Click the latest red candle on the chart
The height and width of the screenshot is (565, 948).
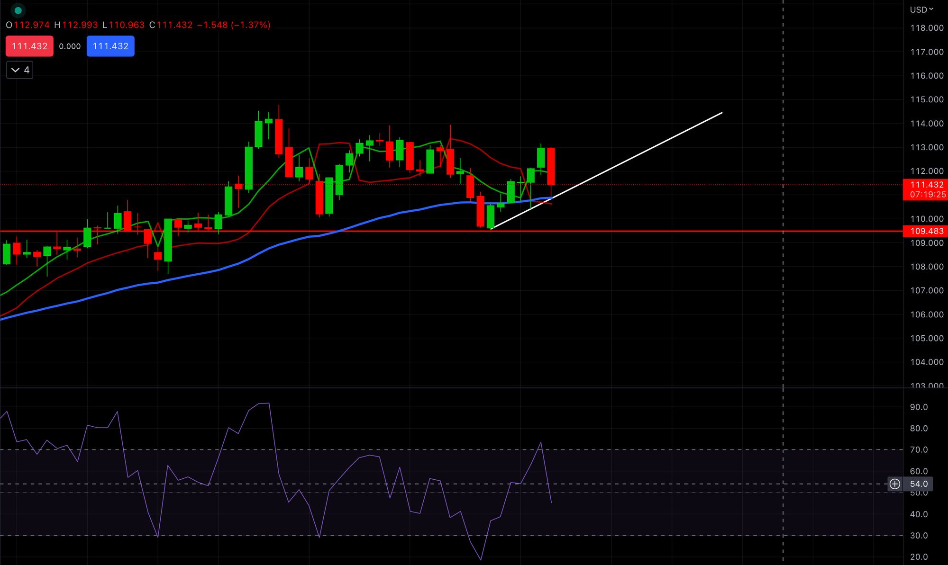551,166
